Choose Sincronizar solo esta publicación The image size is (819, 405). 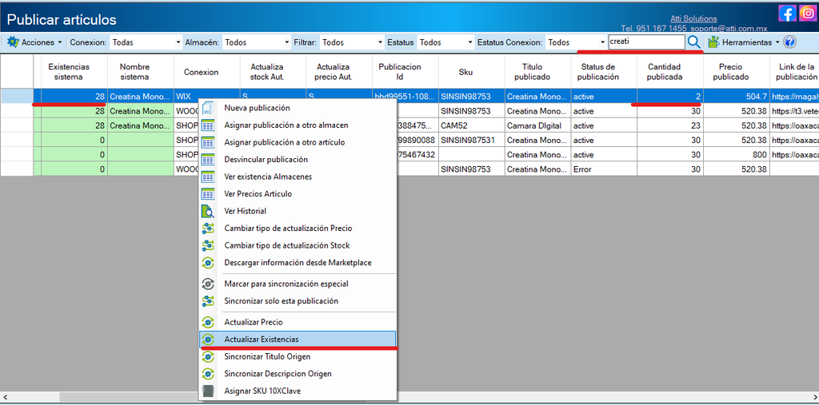click(298, 301)
